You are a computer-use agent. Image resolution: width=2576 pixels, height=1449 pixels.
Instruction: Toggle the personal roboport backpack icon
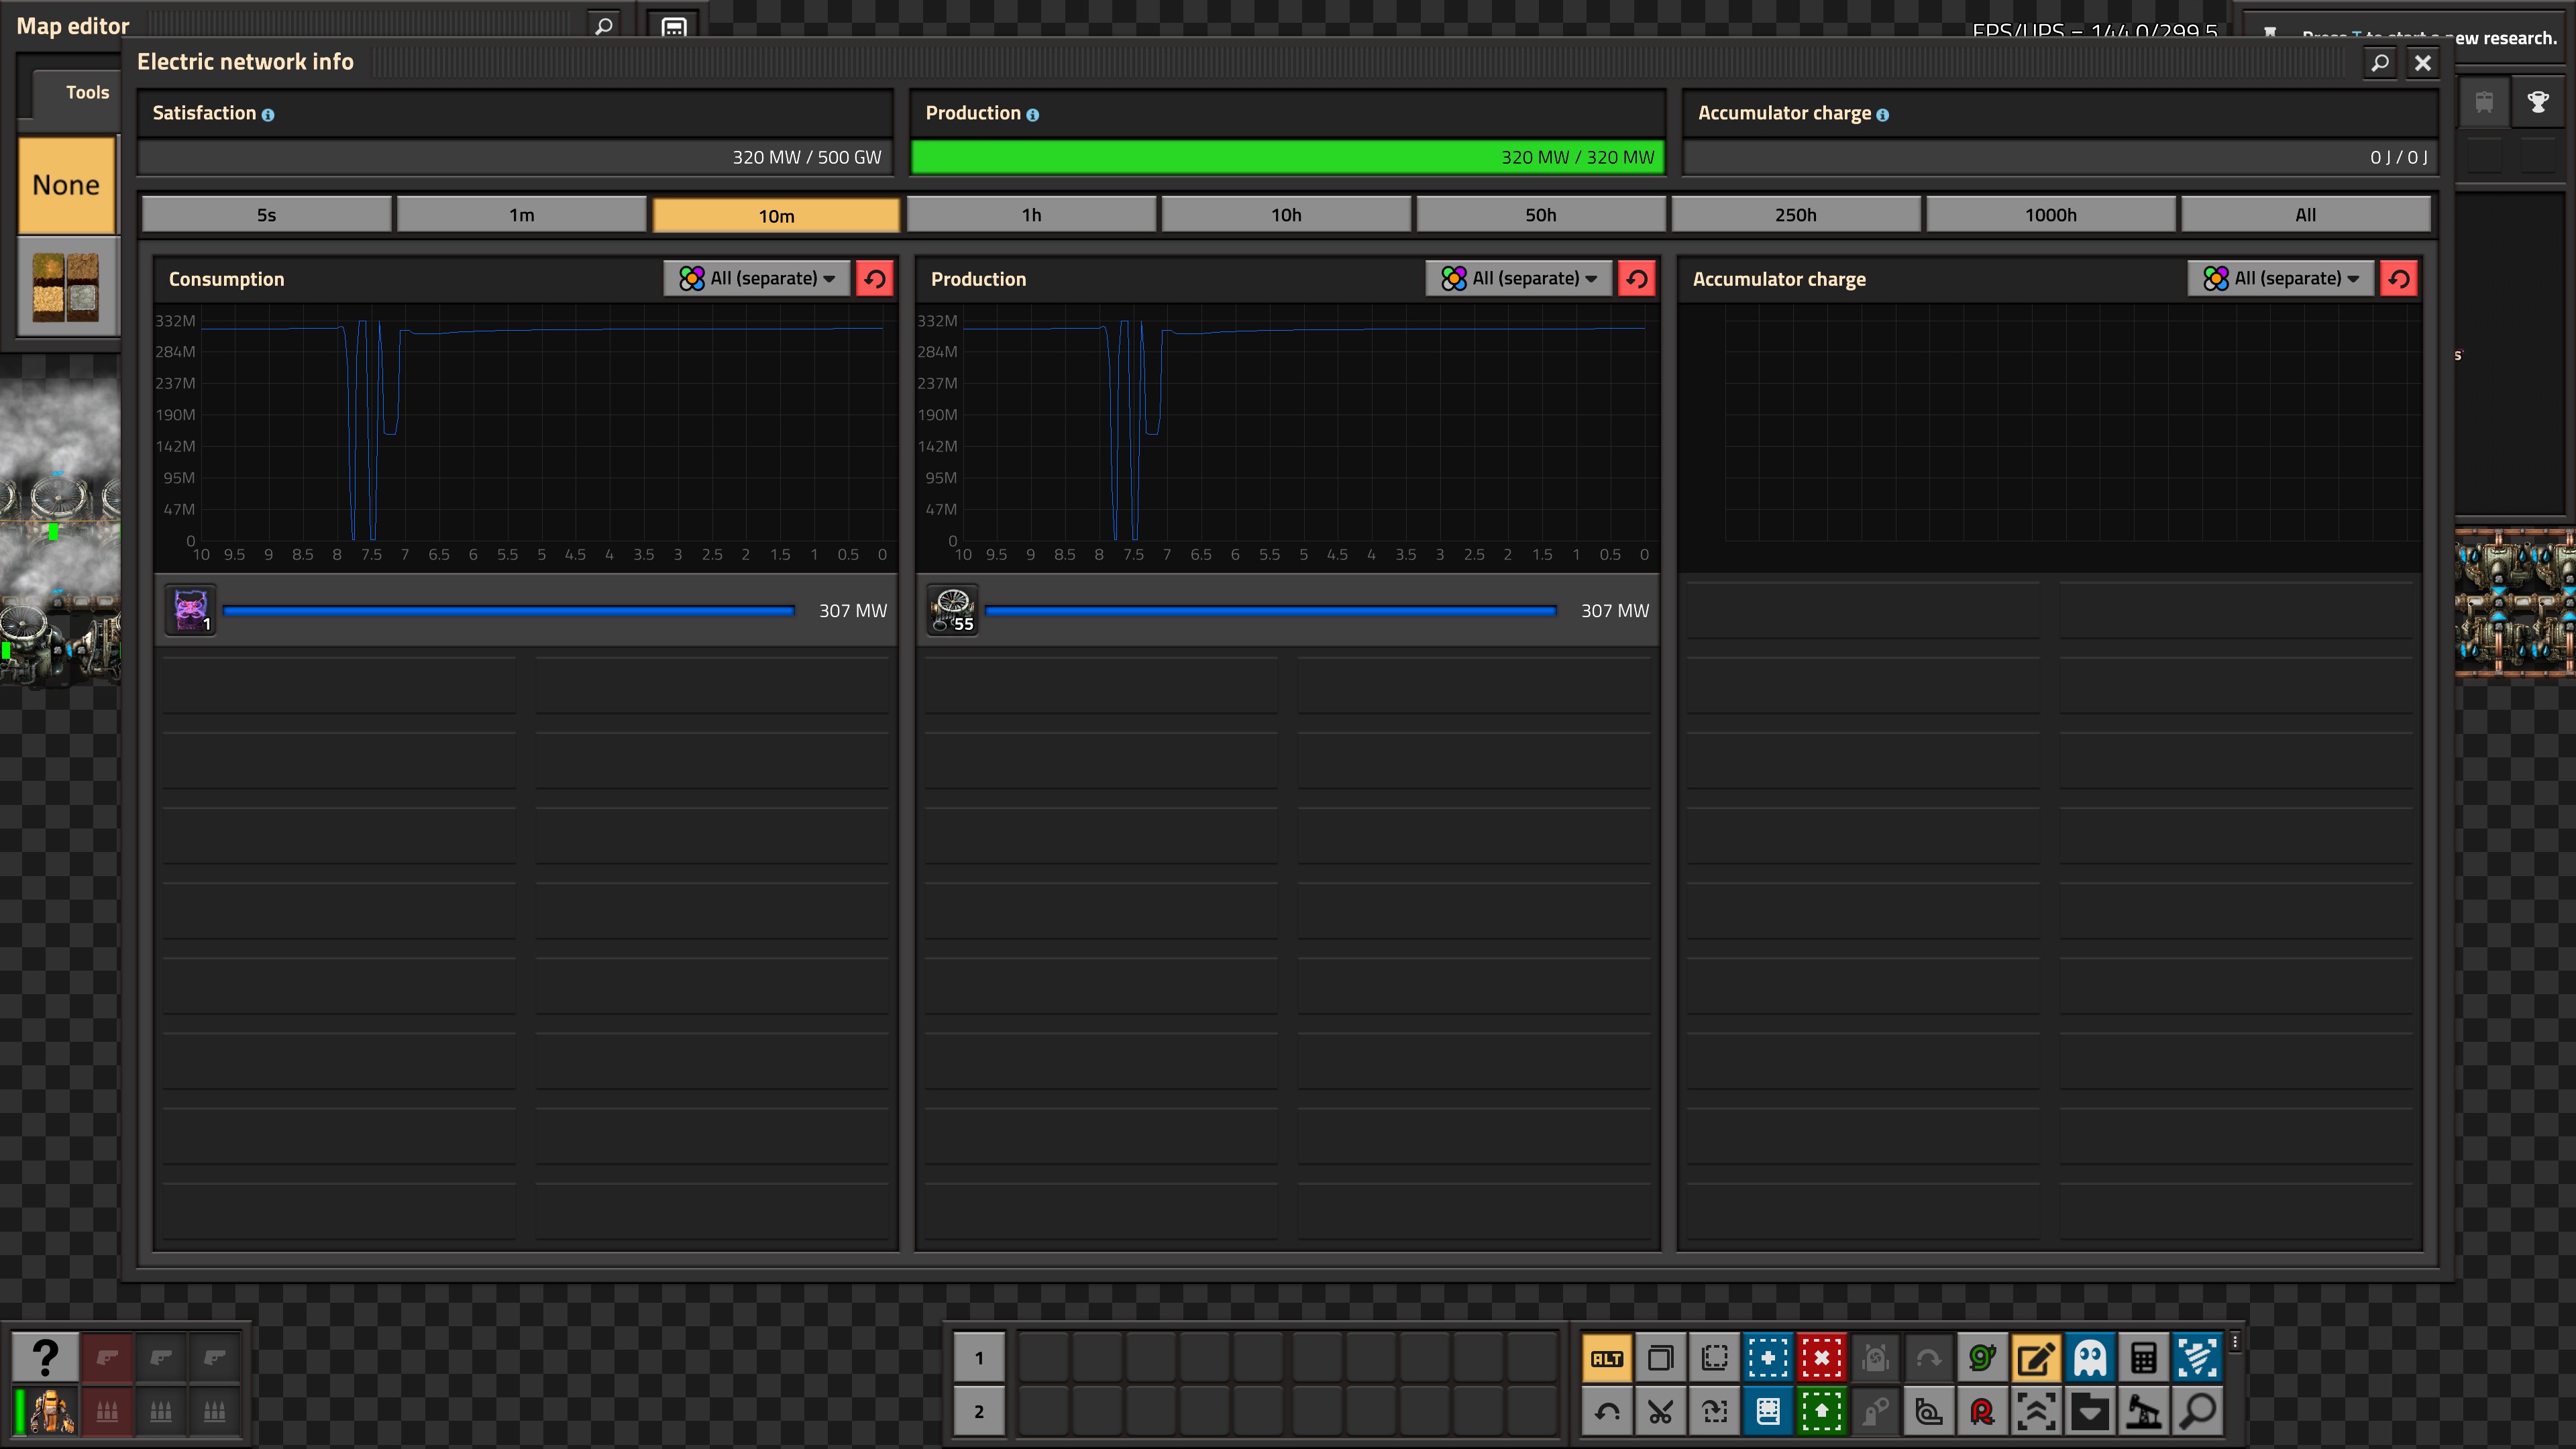click(1875, 1358)
